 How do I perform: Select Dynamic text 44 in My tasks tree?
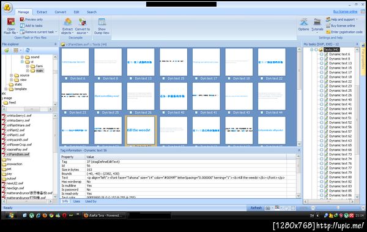pos(340,113)
